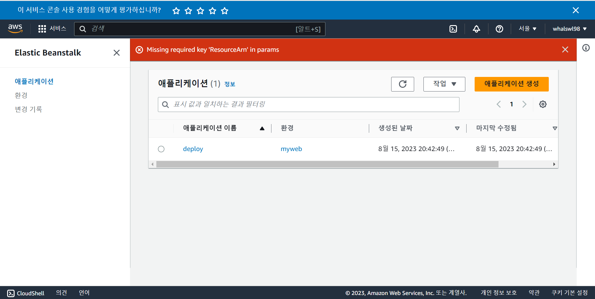Focus the top AWS 검색 search box

199,29
